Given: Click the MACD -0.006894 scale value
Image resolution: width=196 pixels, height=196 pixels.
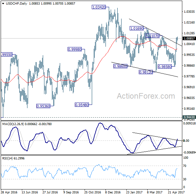Looking at the screenshot, I should coord(189,153).
